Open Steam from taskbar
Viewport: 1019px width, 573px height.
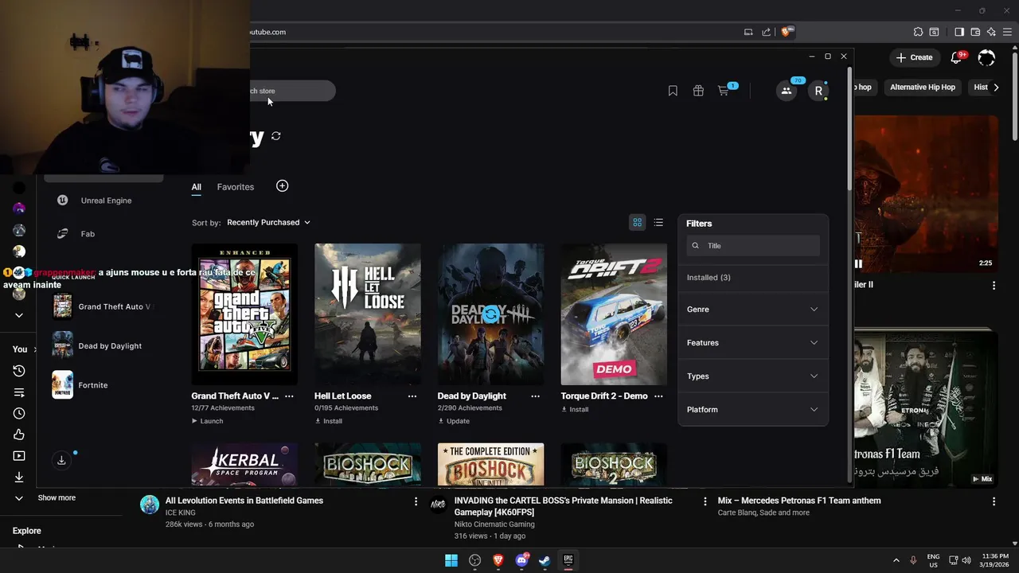545,560
